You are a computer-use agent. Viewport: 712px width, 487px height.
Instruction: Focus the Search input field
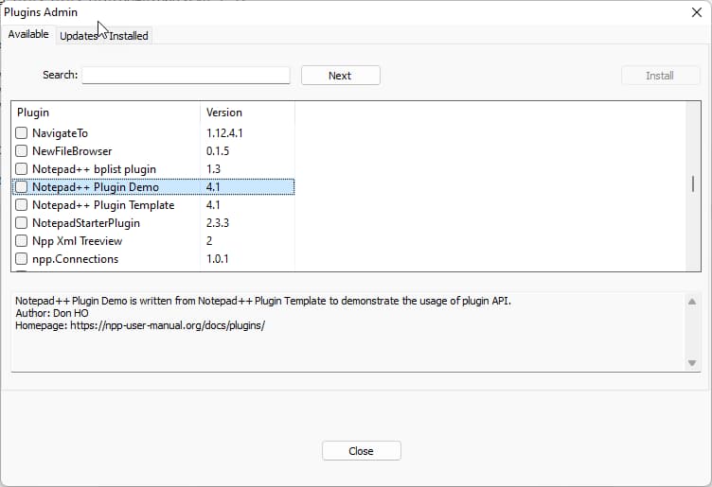pos(186,76)
